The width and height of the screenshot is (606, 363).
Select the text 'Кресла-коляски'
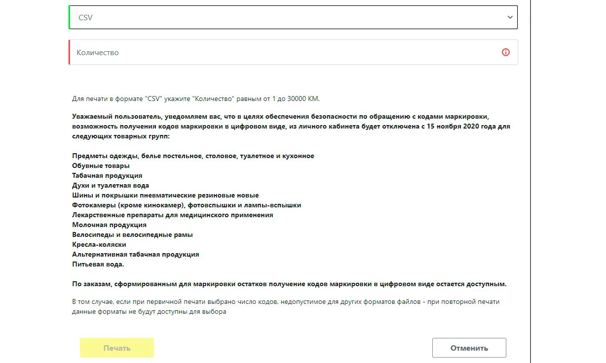[99, 244]
